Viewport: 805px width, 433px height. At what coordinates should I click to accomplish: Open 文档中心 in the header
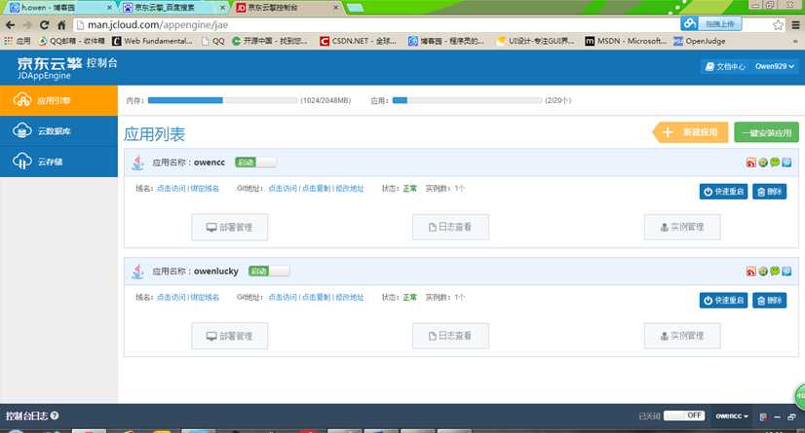coord(725,66)
